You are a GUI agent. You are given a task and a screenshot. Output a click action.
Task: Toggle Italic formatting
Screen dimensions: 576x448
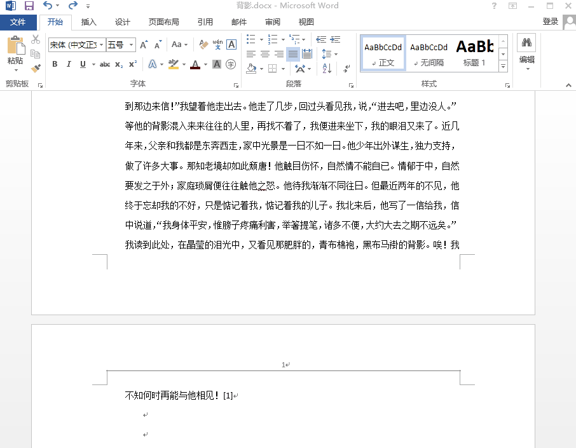pyautogui.click(x=69, y=64)
